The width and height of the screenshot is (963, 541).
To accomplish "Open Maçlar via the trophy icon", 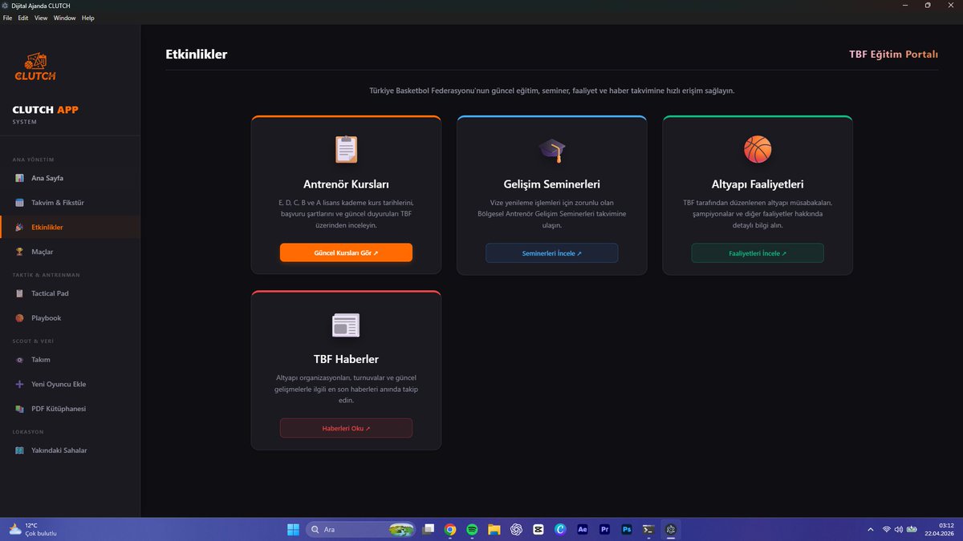I will click(x=18, y=252).
